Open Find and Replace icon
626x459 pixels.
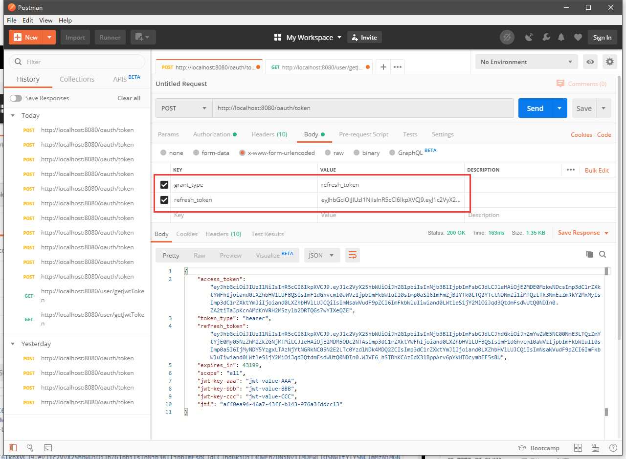click(x=30, y=447)
